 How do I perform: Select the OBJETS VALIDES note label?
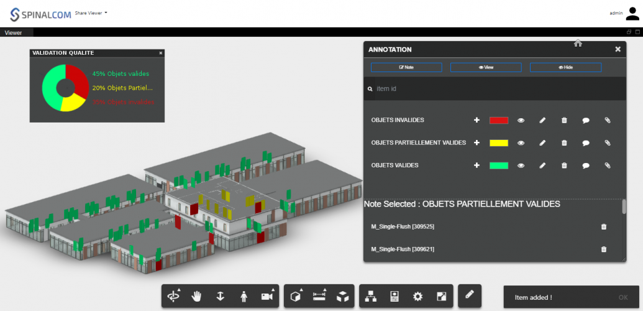(394, 165)
